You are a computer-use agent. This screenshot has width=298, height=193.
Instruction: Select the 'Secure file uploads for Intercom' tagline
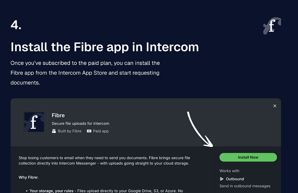pos(80,123)
